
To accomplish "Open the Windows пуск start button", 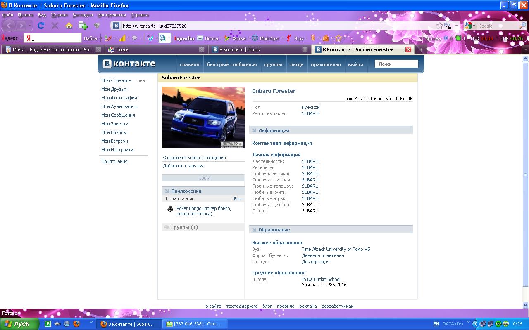I will (19, 324).
